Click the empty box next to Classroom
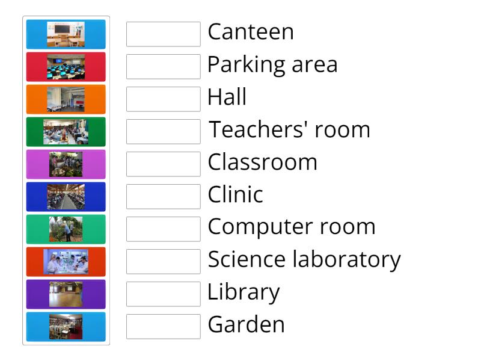This screenshot has width=481, height=361. click(x=163, y=164)
